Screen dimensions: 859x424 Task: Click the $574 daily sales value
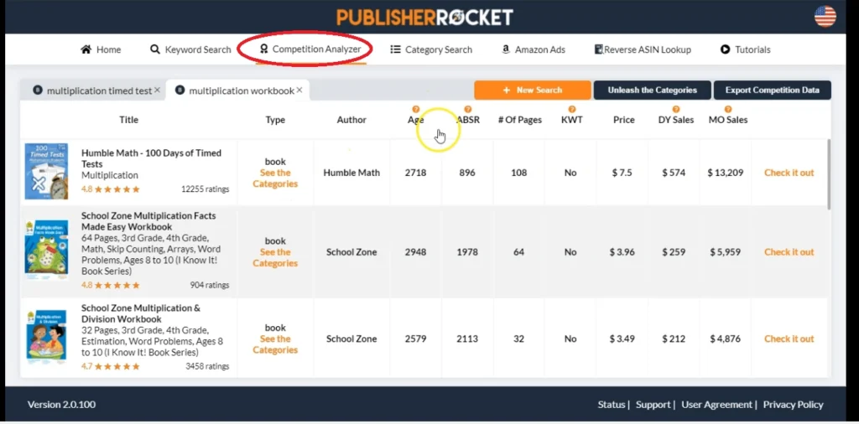click(x=674, y=173)
